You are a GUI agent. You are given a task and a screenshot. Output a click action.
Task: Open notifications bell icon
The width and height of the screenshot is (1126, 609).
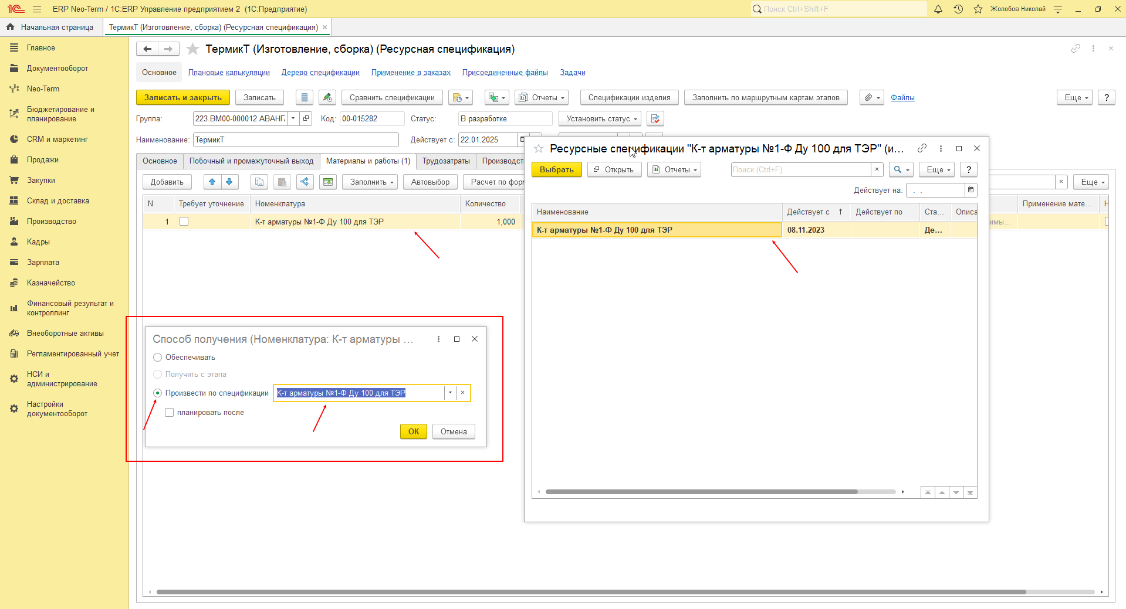(938, 9)
